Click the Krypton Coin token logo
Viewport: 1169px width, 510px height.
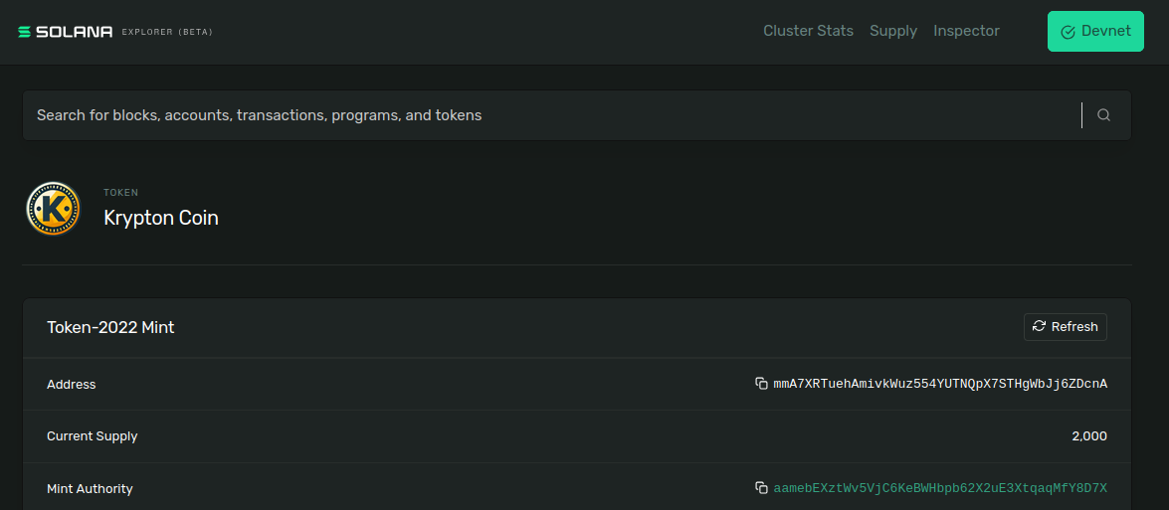pyautogui.click(x=53, y=209)
